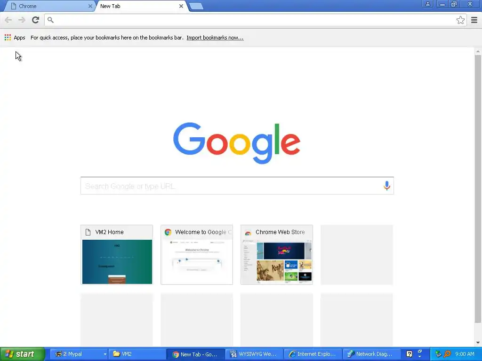Image resolution: width=482 pixels, height=361 pixels.
Task: Start voice search with the microphone icon
Action: tap(387, 185)
